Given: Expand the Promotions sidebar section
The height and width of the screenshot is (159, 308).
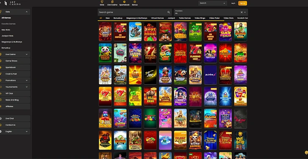Looking at the screenshot, I should coord(27,80).
